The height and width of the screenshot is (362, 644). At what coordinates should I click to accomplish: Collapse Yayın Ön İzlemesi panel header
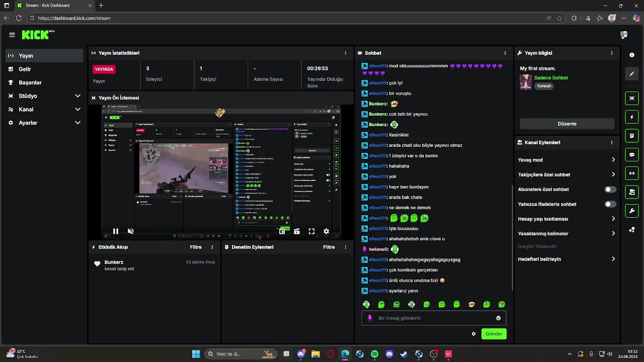221,98
